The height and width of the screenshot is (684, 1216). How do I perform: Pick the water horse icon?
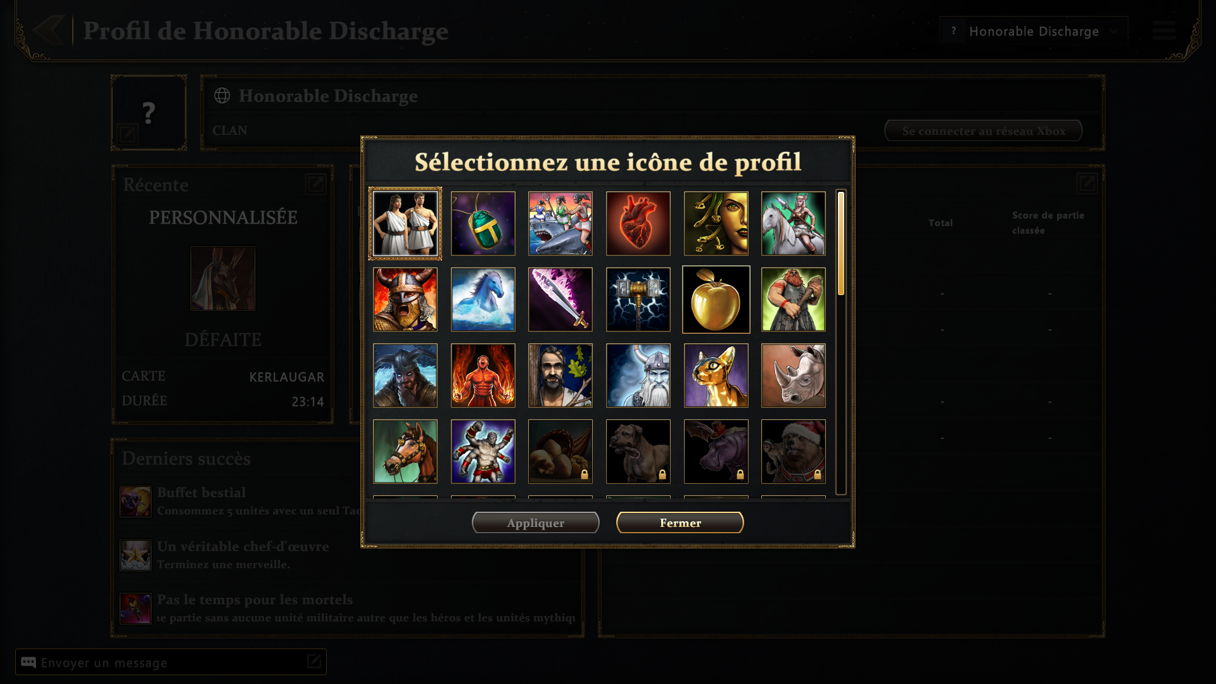click(x=483, y=300)
